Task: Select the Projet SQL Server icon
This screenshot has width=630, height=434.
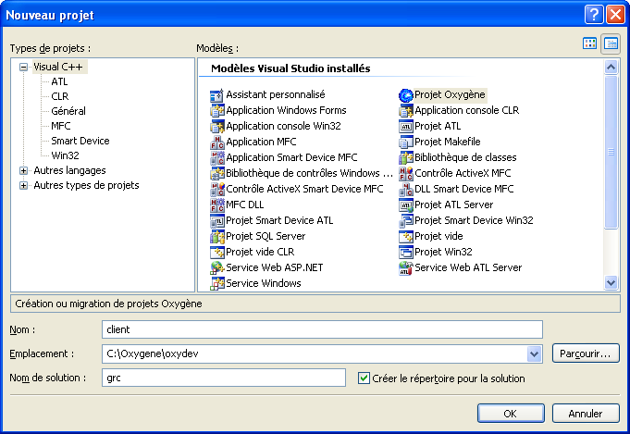Action: [x=216, y=236]
